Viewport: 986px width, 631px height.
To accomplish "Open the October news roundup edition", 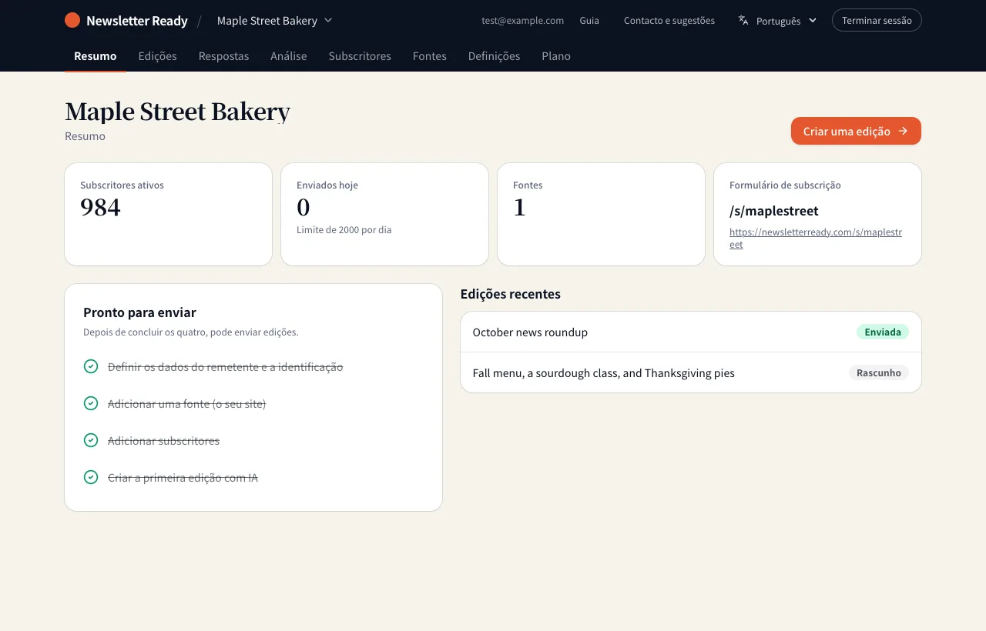I will (x=691, y=332).
